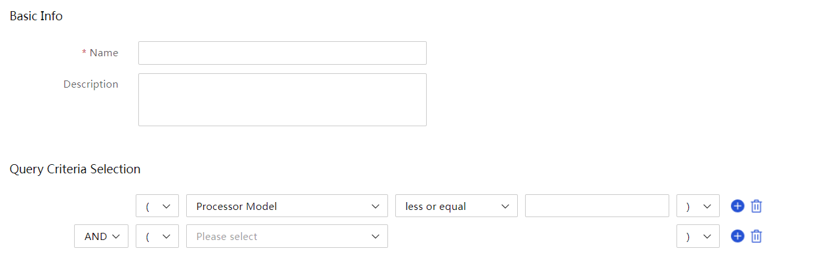The height and width of the screenshot is (276, 822).
Task: Click into the Name text field
Action: pyautogui.click(x=283, y=53)
